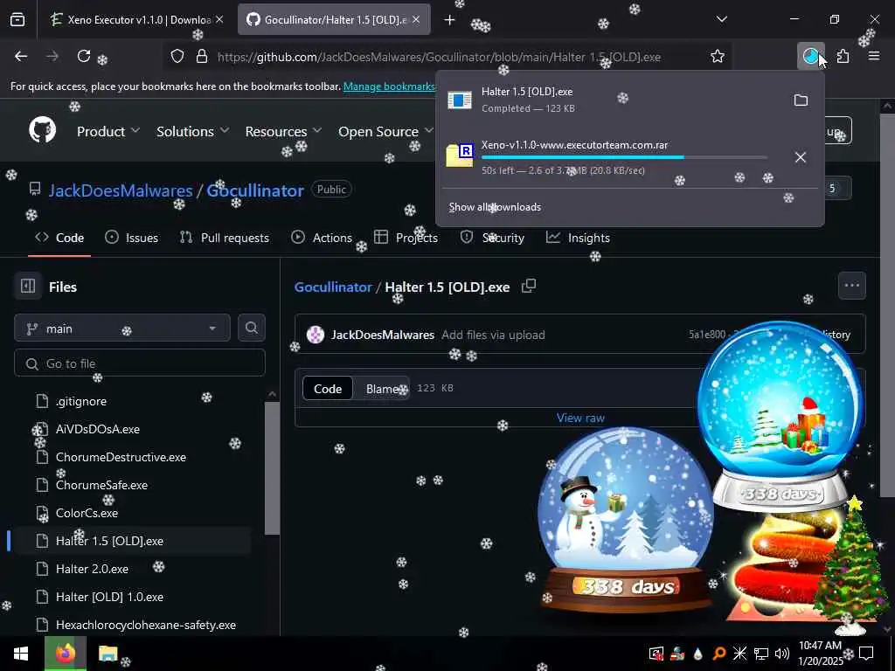The height and width of the screenshot is (671, 895).
Task: List all tabs dropdown arrow
Action: [x=721, y=19]
